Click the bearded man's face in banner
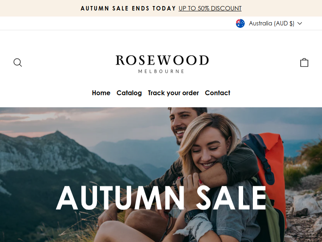The image size is (322, 242). tap(180, 125)
